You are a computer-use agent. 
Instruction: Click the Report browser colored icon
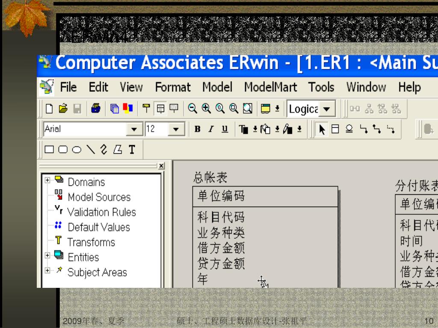pyautogui.click(x=128, y=108)
